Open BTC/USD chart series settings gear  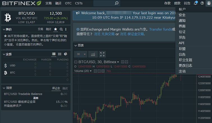(126, 62)
